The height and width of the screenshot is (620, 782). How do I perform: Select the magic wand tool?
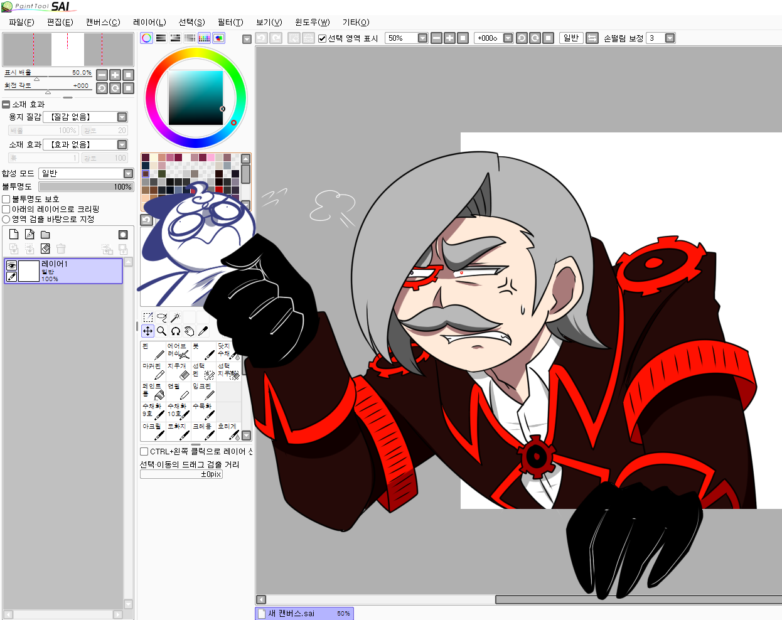(x=176, y=317)
